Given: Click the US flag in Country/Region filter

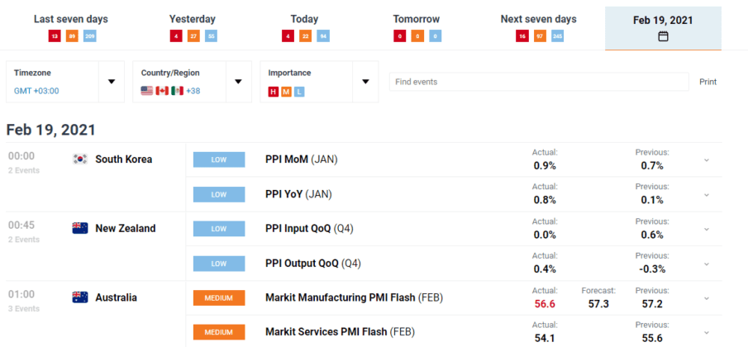Looking at the screenshot, I should coord(147,91).
